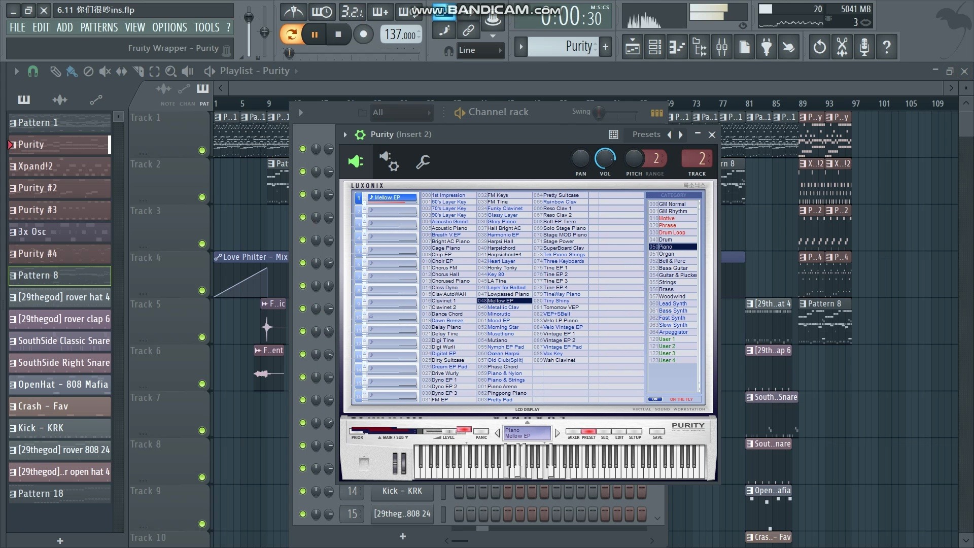This screenshot has height=548, width=974.
Task: Select Pattern 8 in the picker
Action: click(60, 276)
